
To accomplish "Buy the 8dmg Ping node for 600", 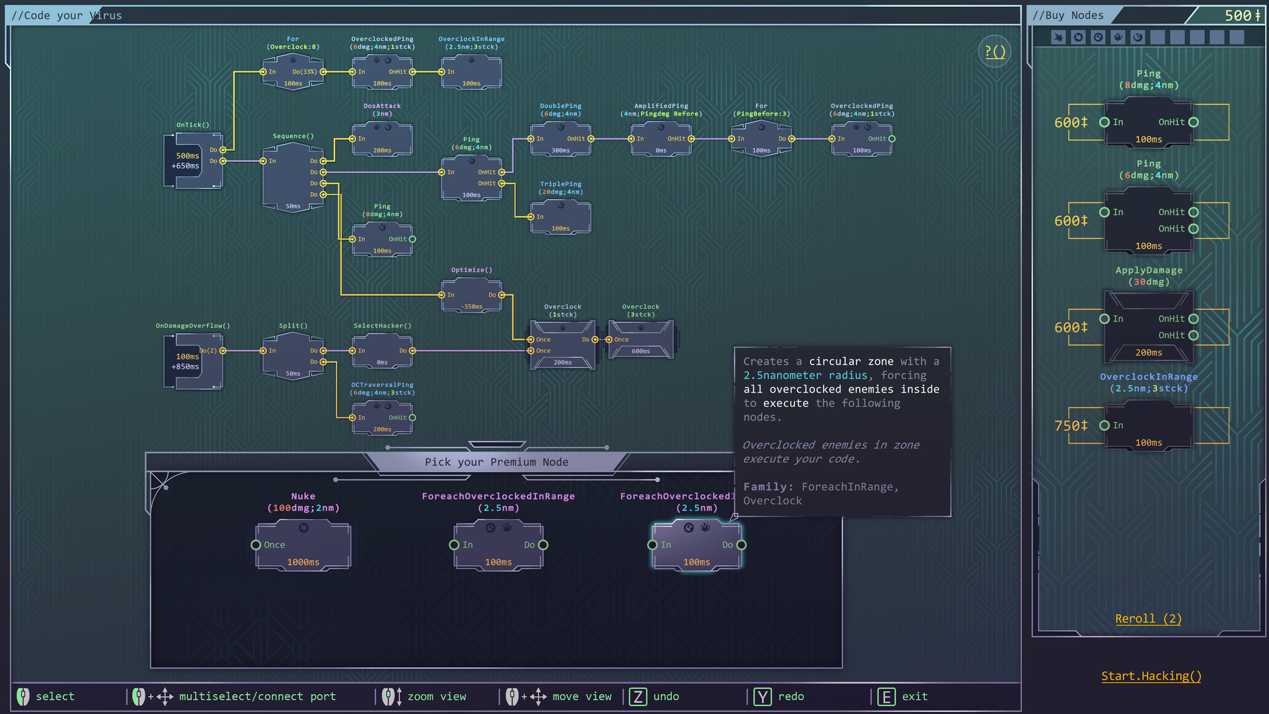I will 1149,123.
